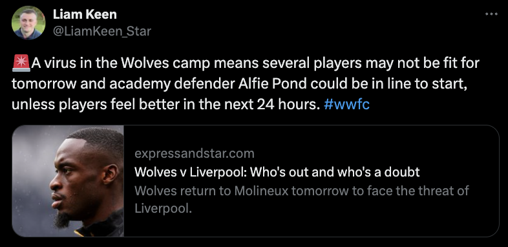Click the red siren emoji in the tweet
This screenshot has width=508, height=247.
(x=21, y=63)
